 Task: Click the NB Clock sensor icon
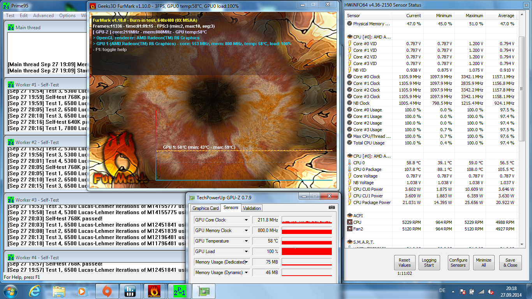pos(349,103)
